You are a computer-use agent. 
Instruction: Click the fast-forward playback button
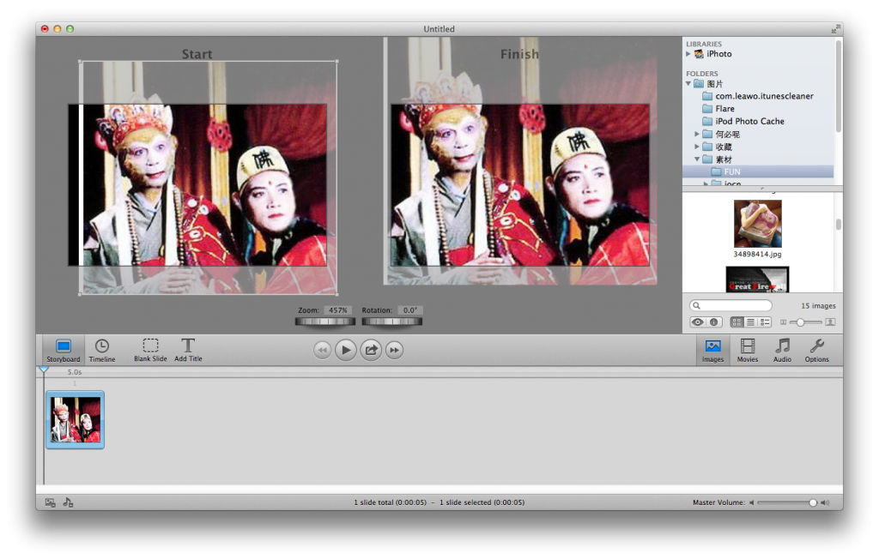click(394, 350)
